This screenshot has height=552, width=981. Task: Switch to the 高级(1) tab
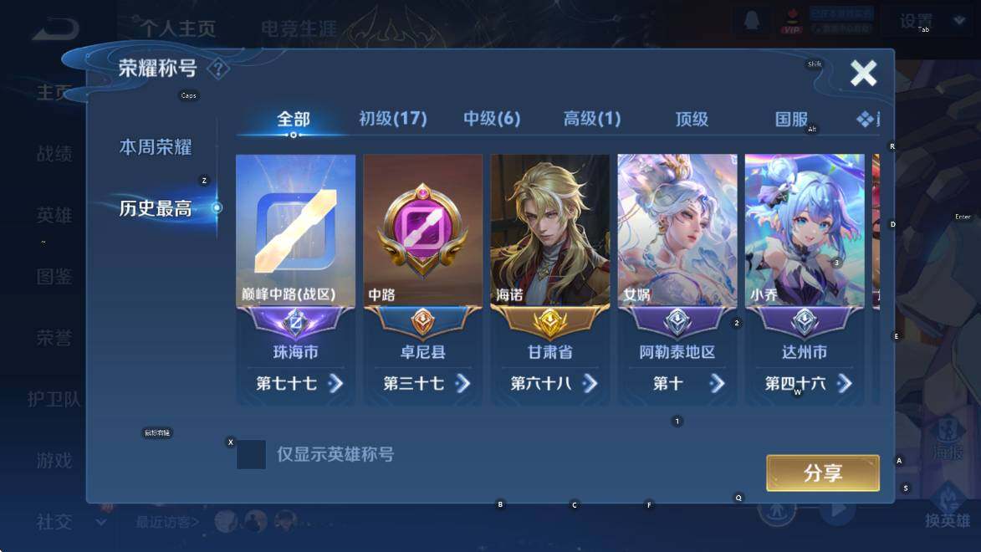(x=592, y=119)
